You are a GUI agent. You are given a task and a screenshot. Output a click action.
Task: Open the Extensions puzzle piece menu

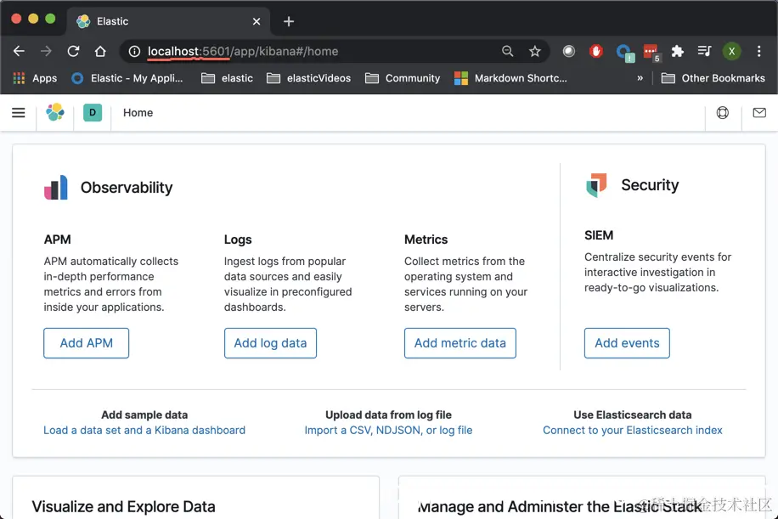[x=677, y=51]
